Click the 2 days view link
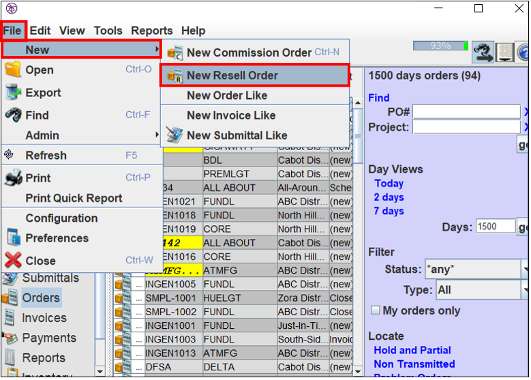The height and width of the screenshot is (380, 531). coord(389,197)
